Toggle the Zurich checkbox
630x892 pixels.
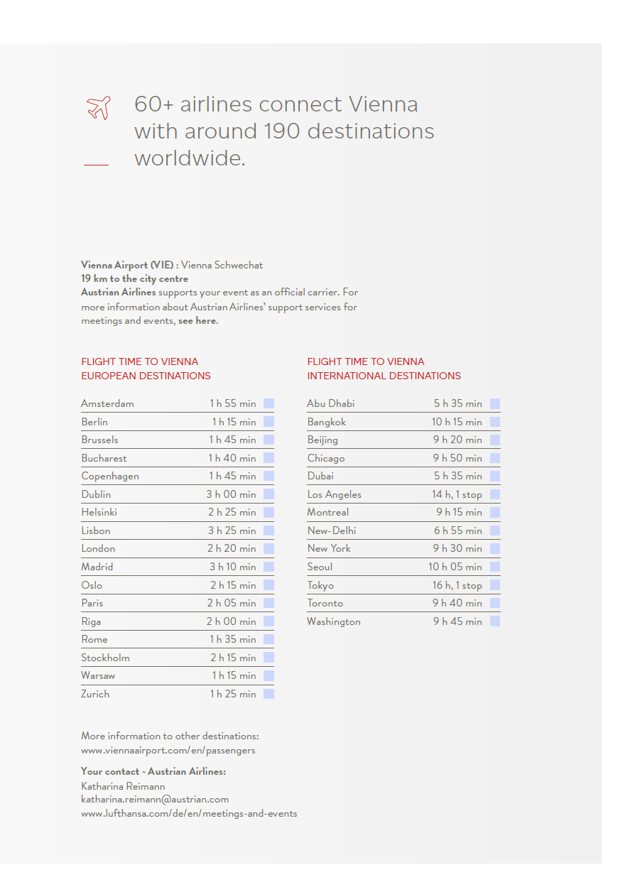tap(268, 694)
